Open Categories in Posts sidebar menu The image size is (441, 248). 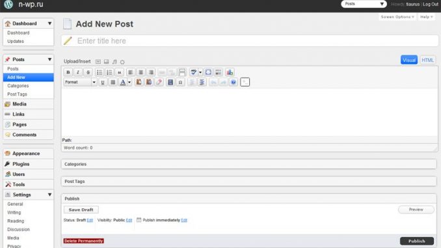[x=18, y=85]
